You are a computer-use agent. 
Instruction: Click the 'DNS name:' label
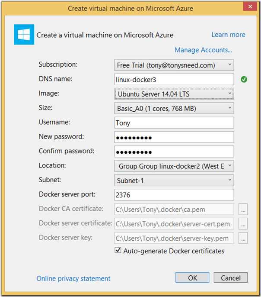55,79
